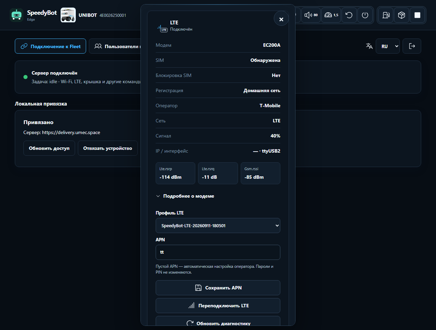Click the power button icon
436x330 pixels.
(x=365, y=15)
